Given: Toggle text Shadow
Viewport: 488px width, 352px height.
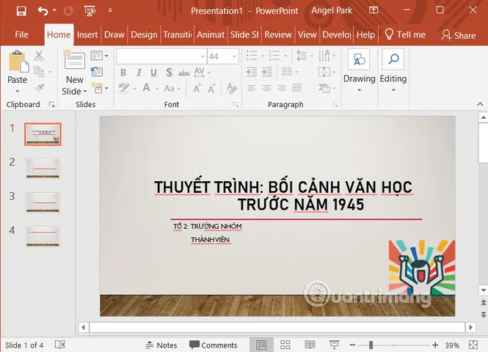Looking at the screenshot, I should pyautogui.click(x=169, y=73).
